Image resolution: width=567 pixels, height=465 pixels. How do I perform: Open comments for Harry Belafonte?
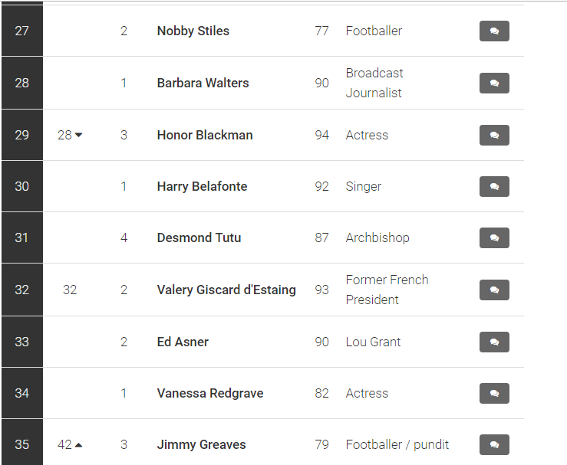click(494, 186)
